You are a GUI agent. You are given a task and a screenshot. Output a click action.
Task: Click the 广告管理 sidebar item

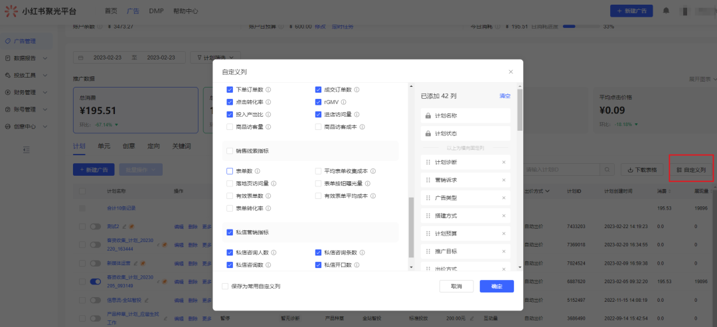click(27, 41)
